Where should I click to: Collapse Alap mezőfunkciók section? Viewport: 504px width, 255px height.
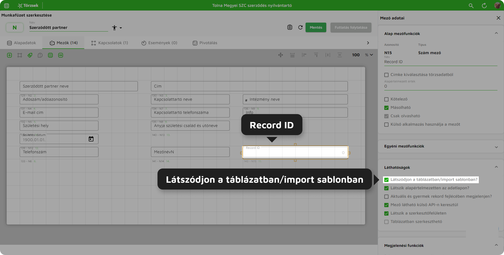[x=496, y=33]
